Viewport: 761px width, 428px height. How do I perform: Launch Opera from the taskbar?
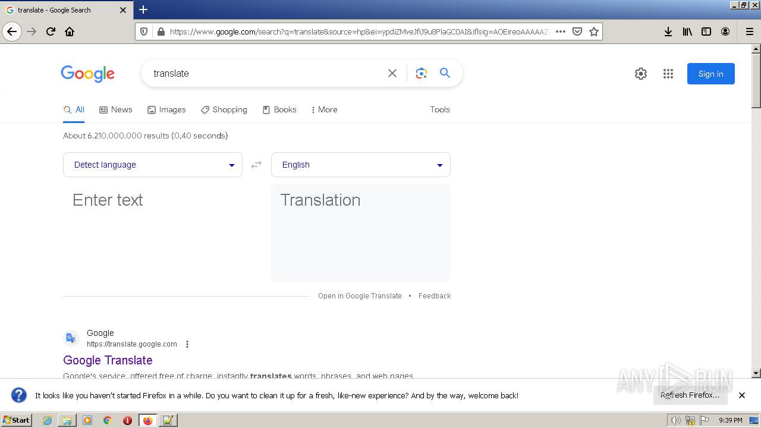click(x=127, y=420)
